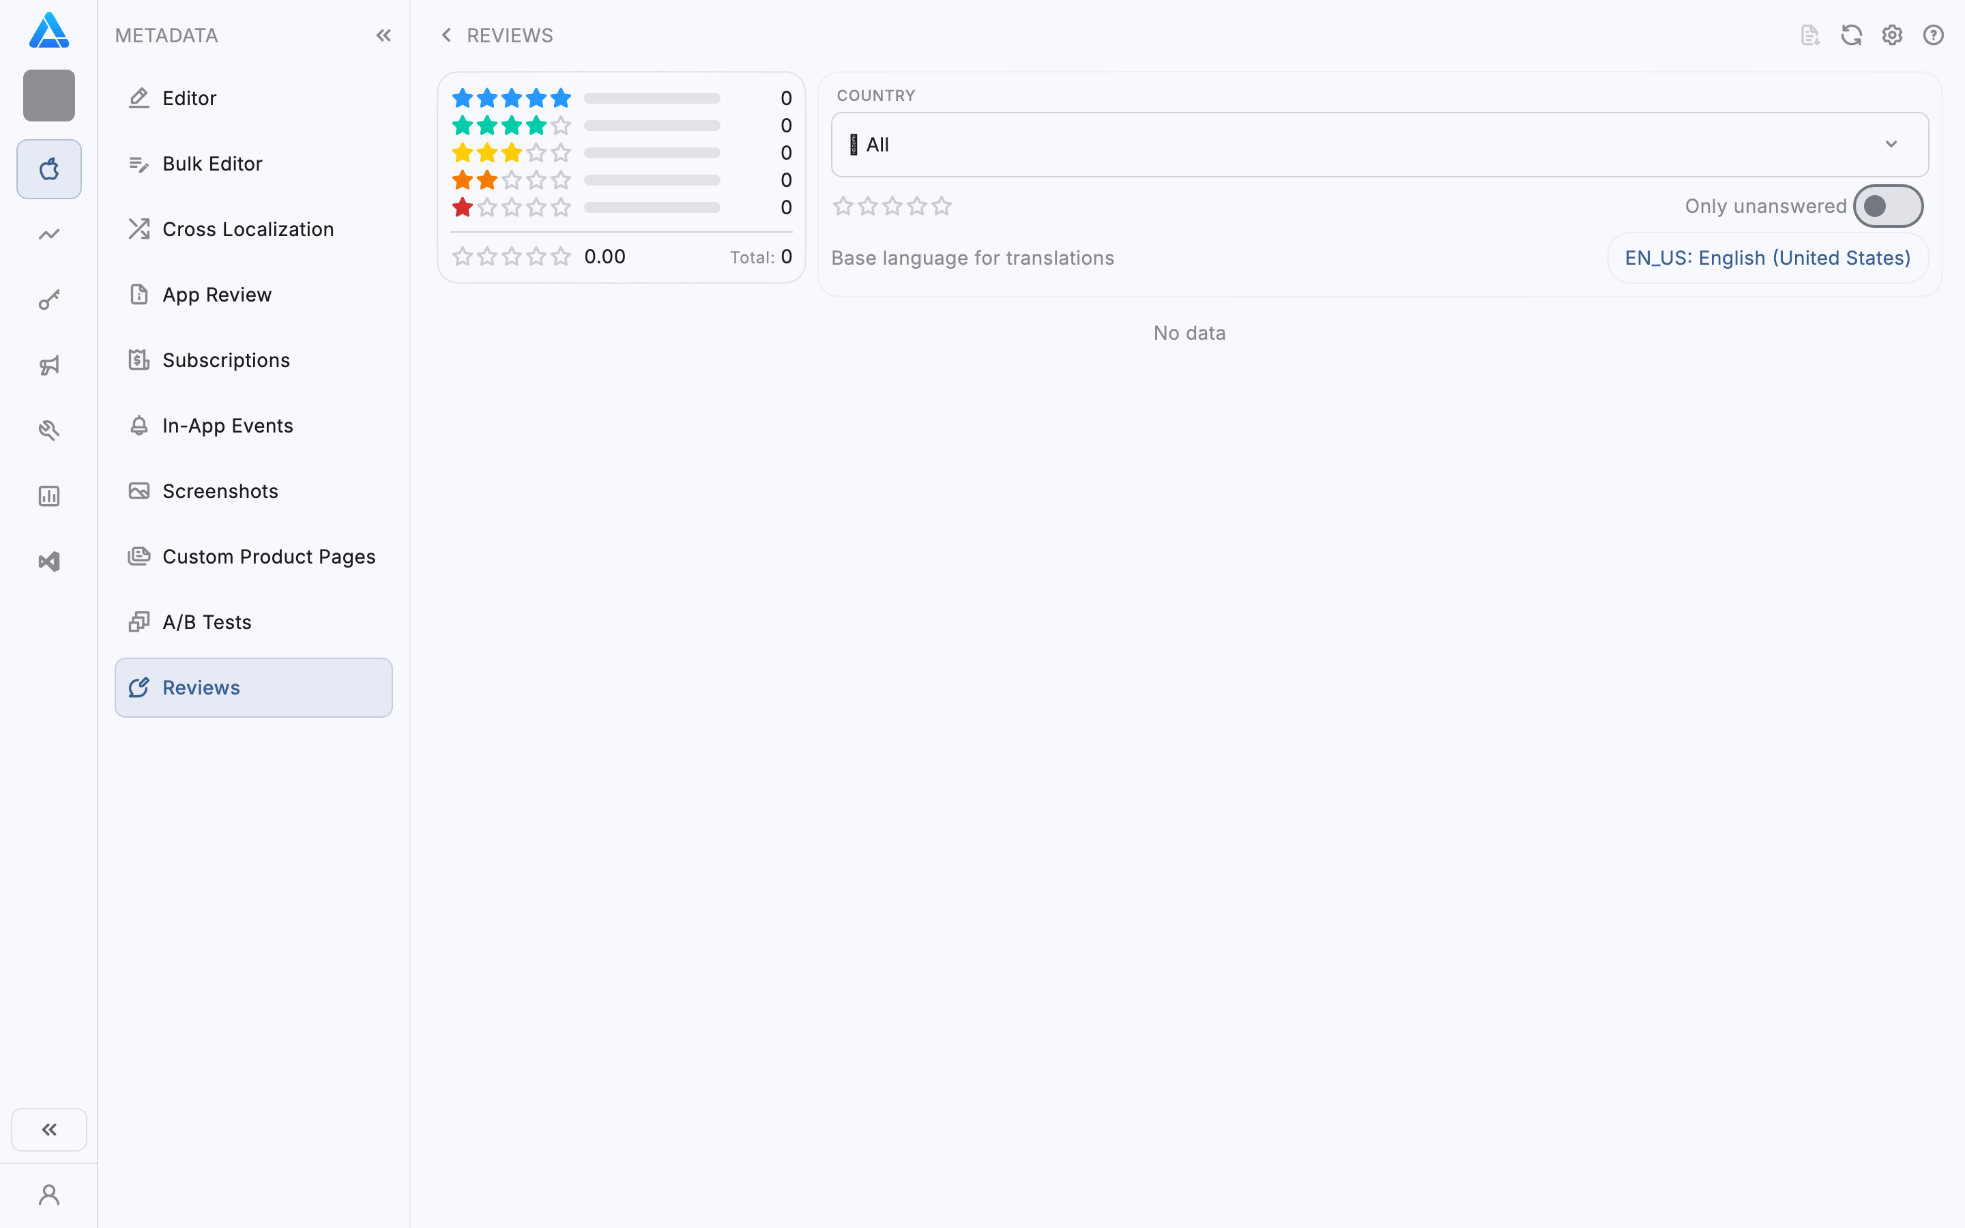This screenshot has width=1965, height=1228.
Task: Open the Apple platform section in sidebar
Action: click(x=48, y=169)
